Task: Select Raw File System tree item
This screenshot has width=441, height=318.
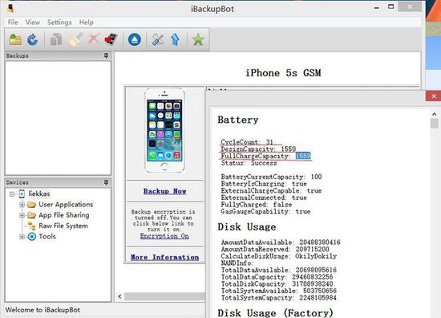Action: (63, 226)
